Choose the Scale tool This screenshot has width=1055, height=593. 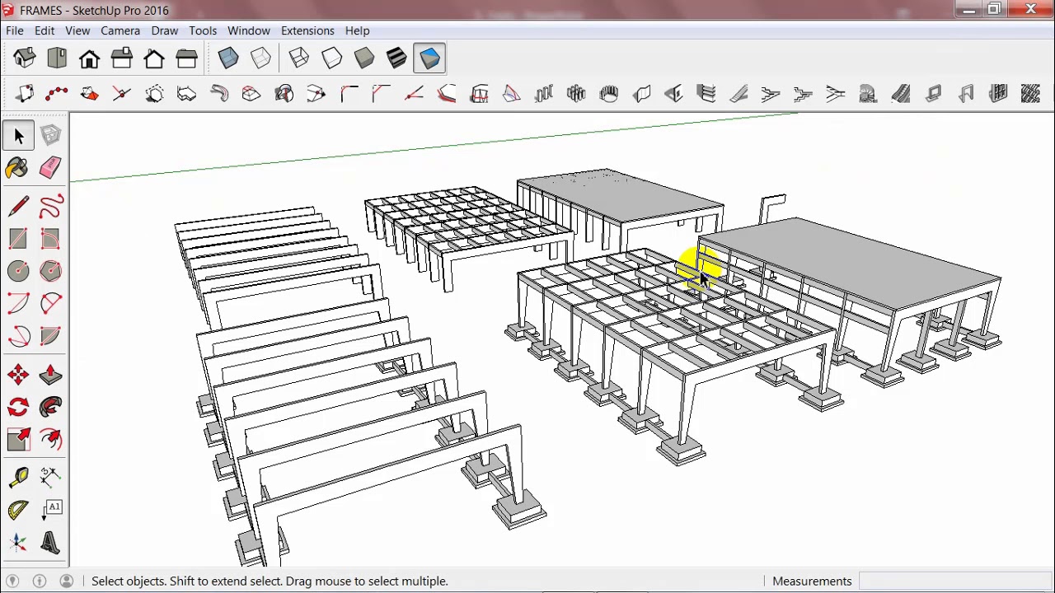(x=18, y=440)
